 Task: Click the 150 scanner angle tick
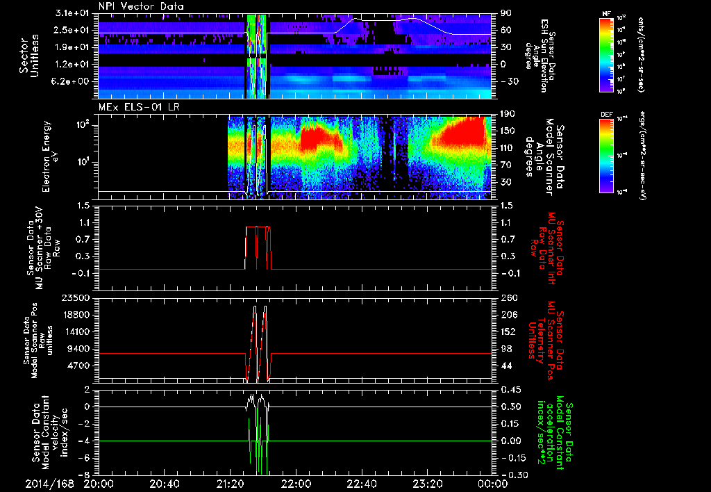(509, 131)
